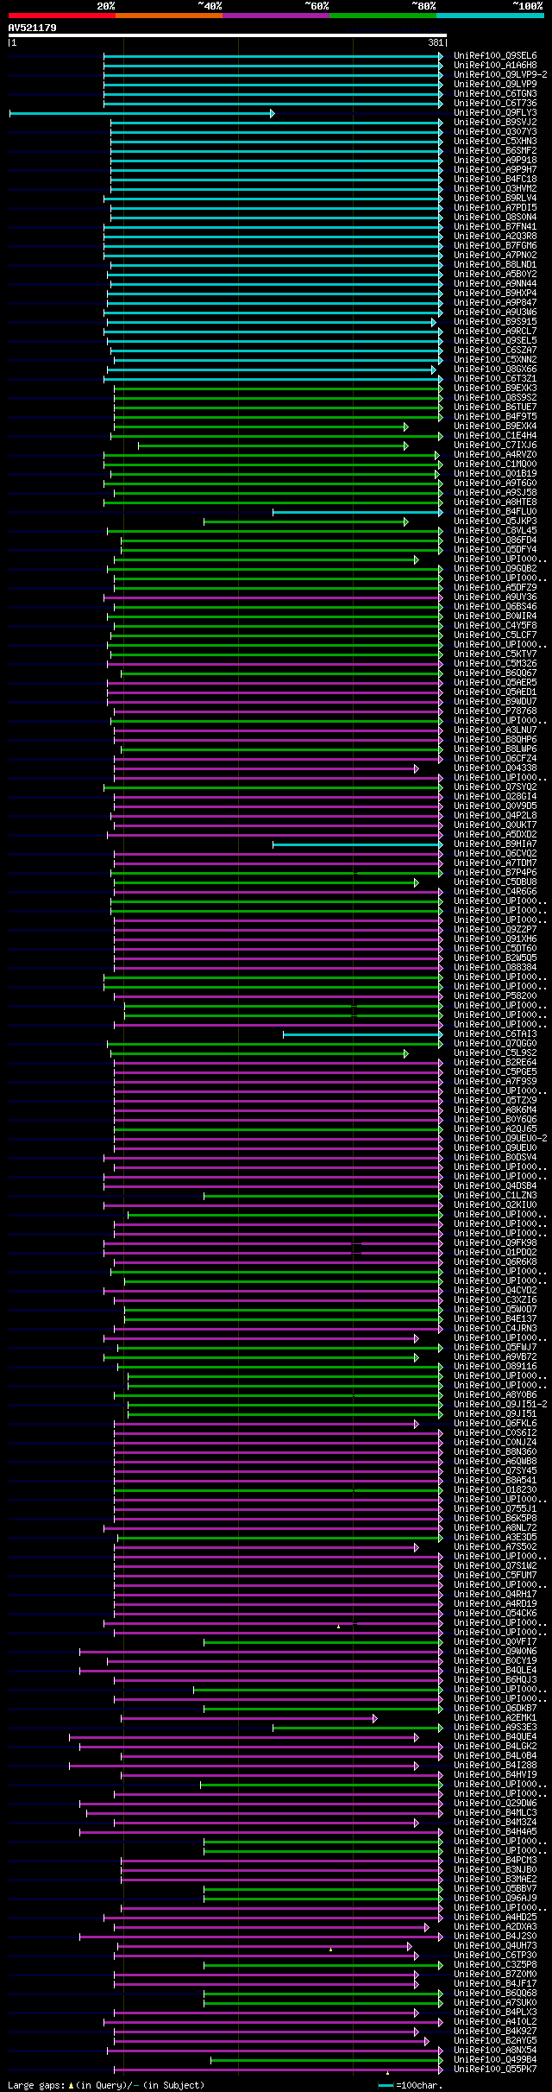Select UniRef100_C5M326 entry
The height and width of the screenshot is (2092, 552).
[495, 664]
